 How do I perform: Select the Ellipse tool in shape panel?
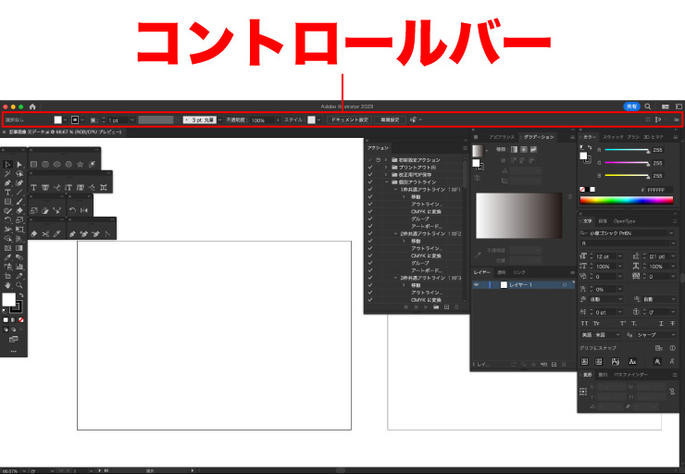(56, 164)
